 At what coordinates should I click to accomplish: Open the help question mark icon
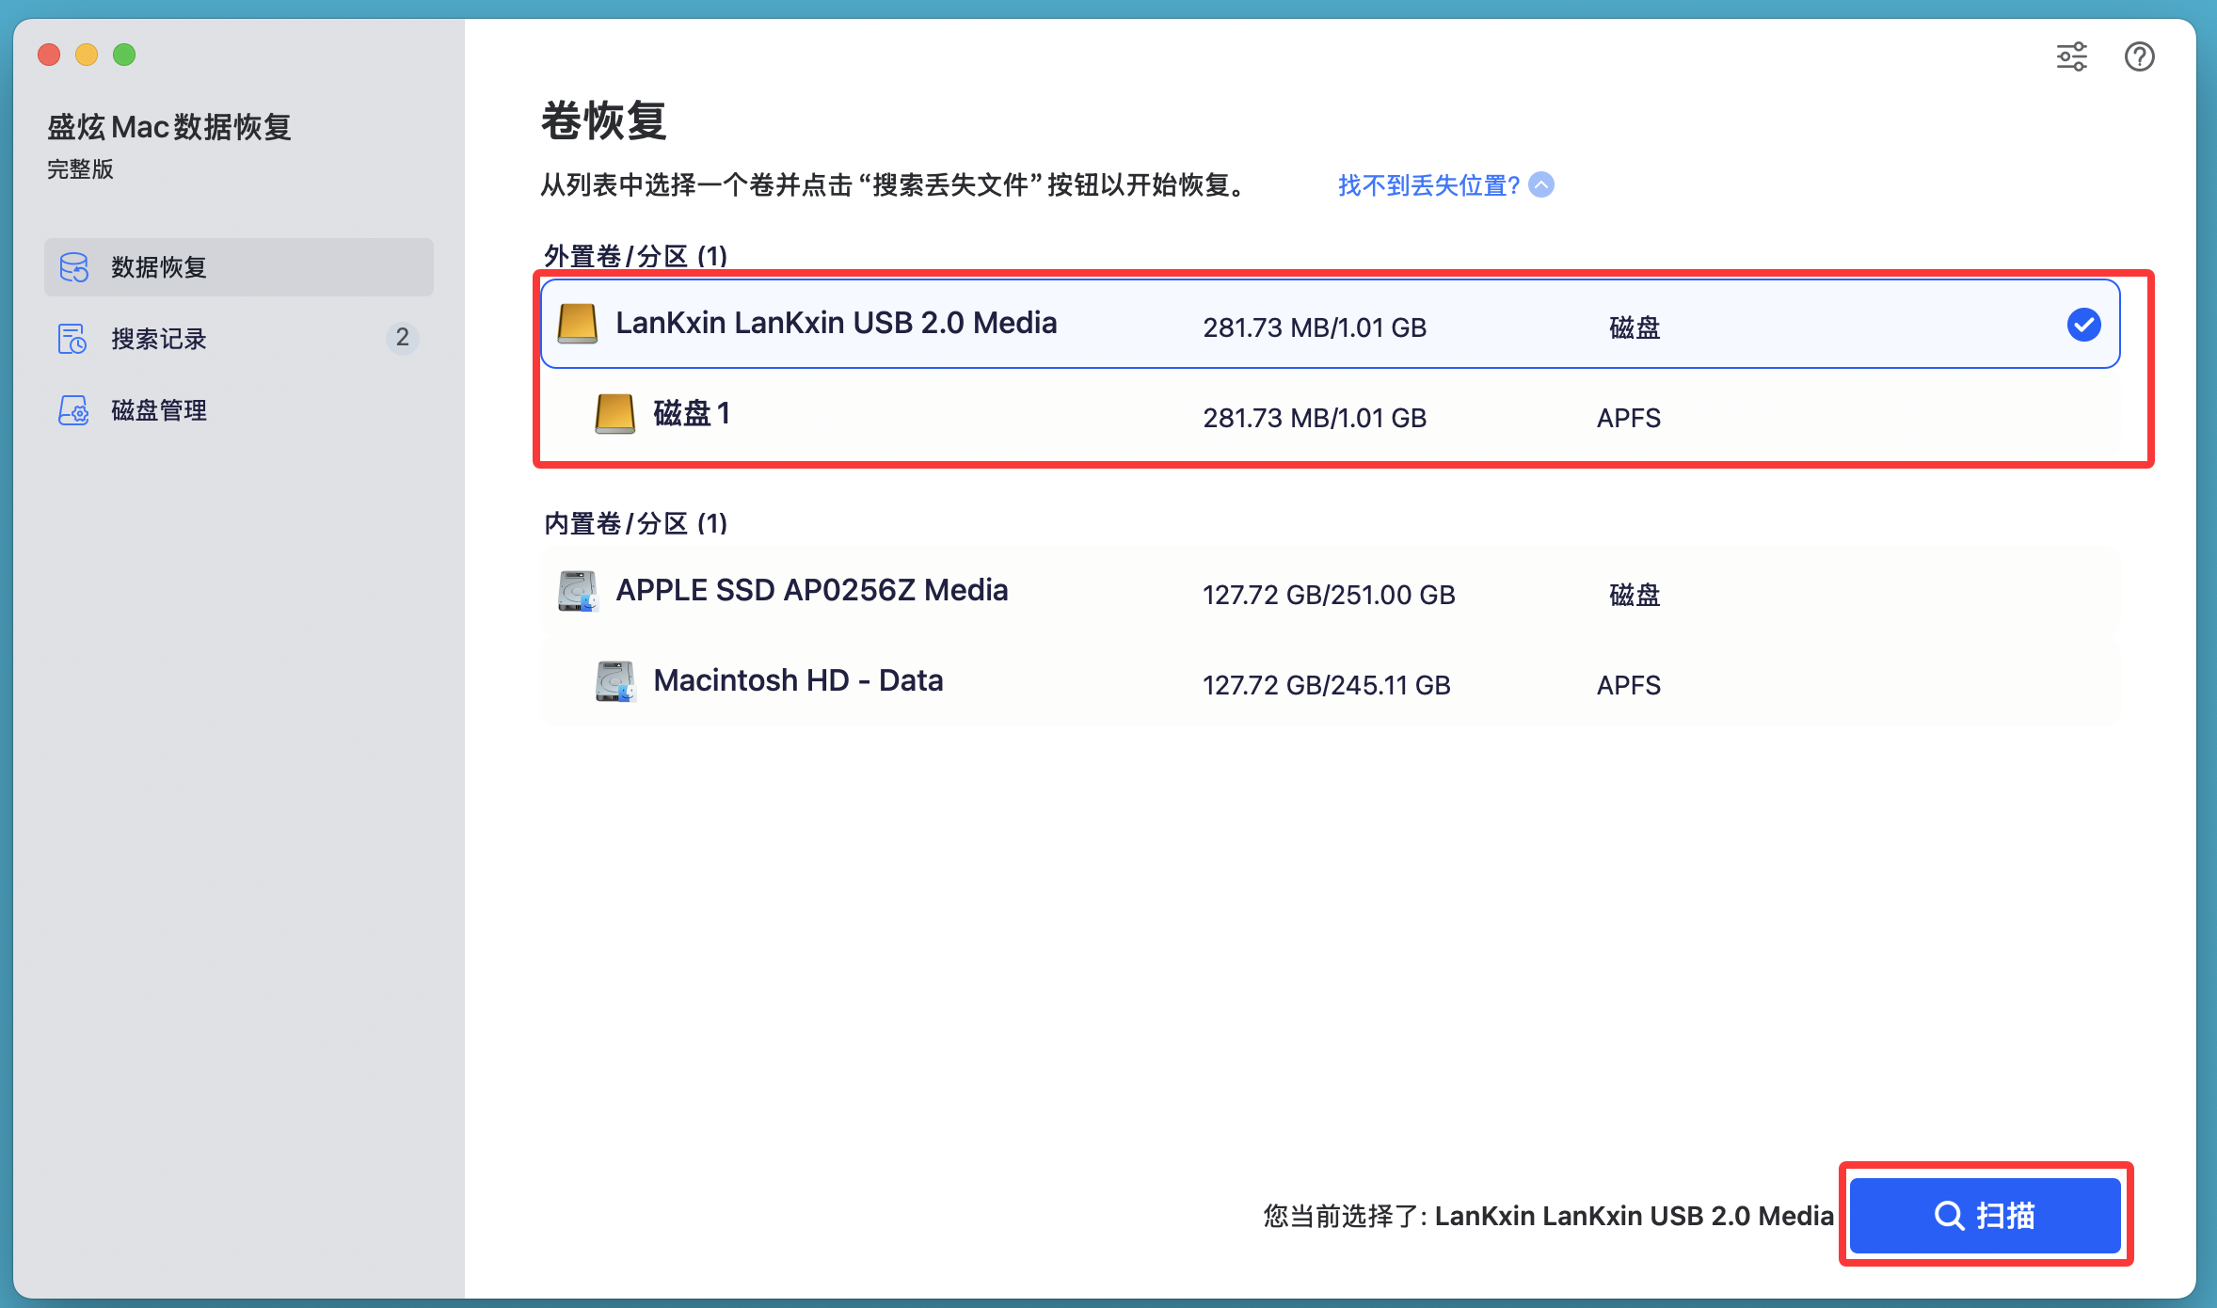coord(2140,56)
